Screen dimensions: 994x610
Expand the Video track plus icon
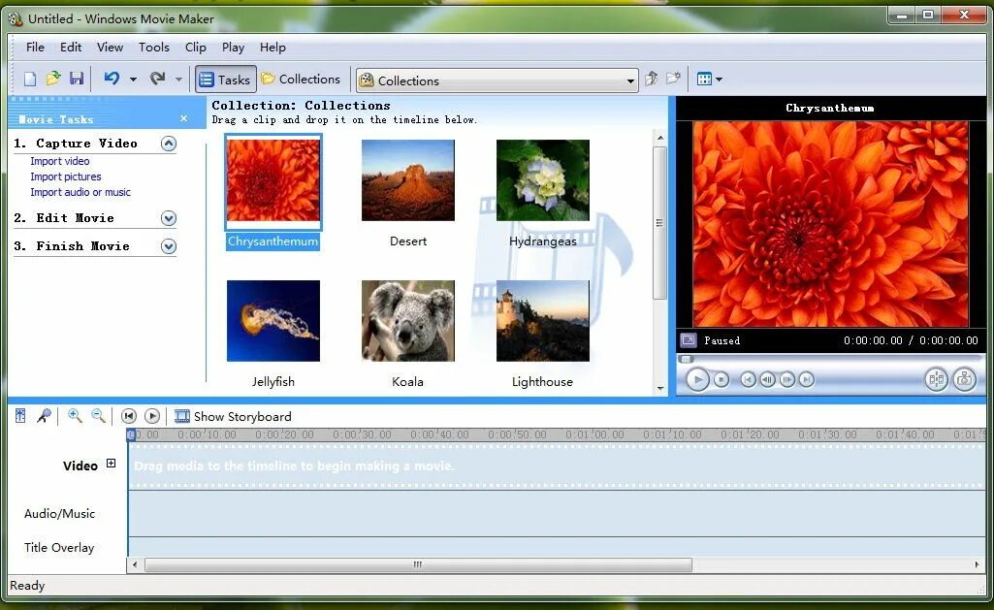pyautogui.click(x=111, y=464)
